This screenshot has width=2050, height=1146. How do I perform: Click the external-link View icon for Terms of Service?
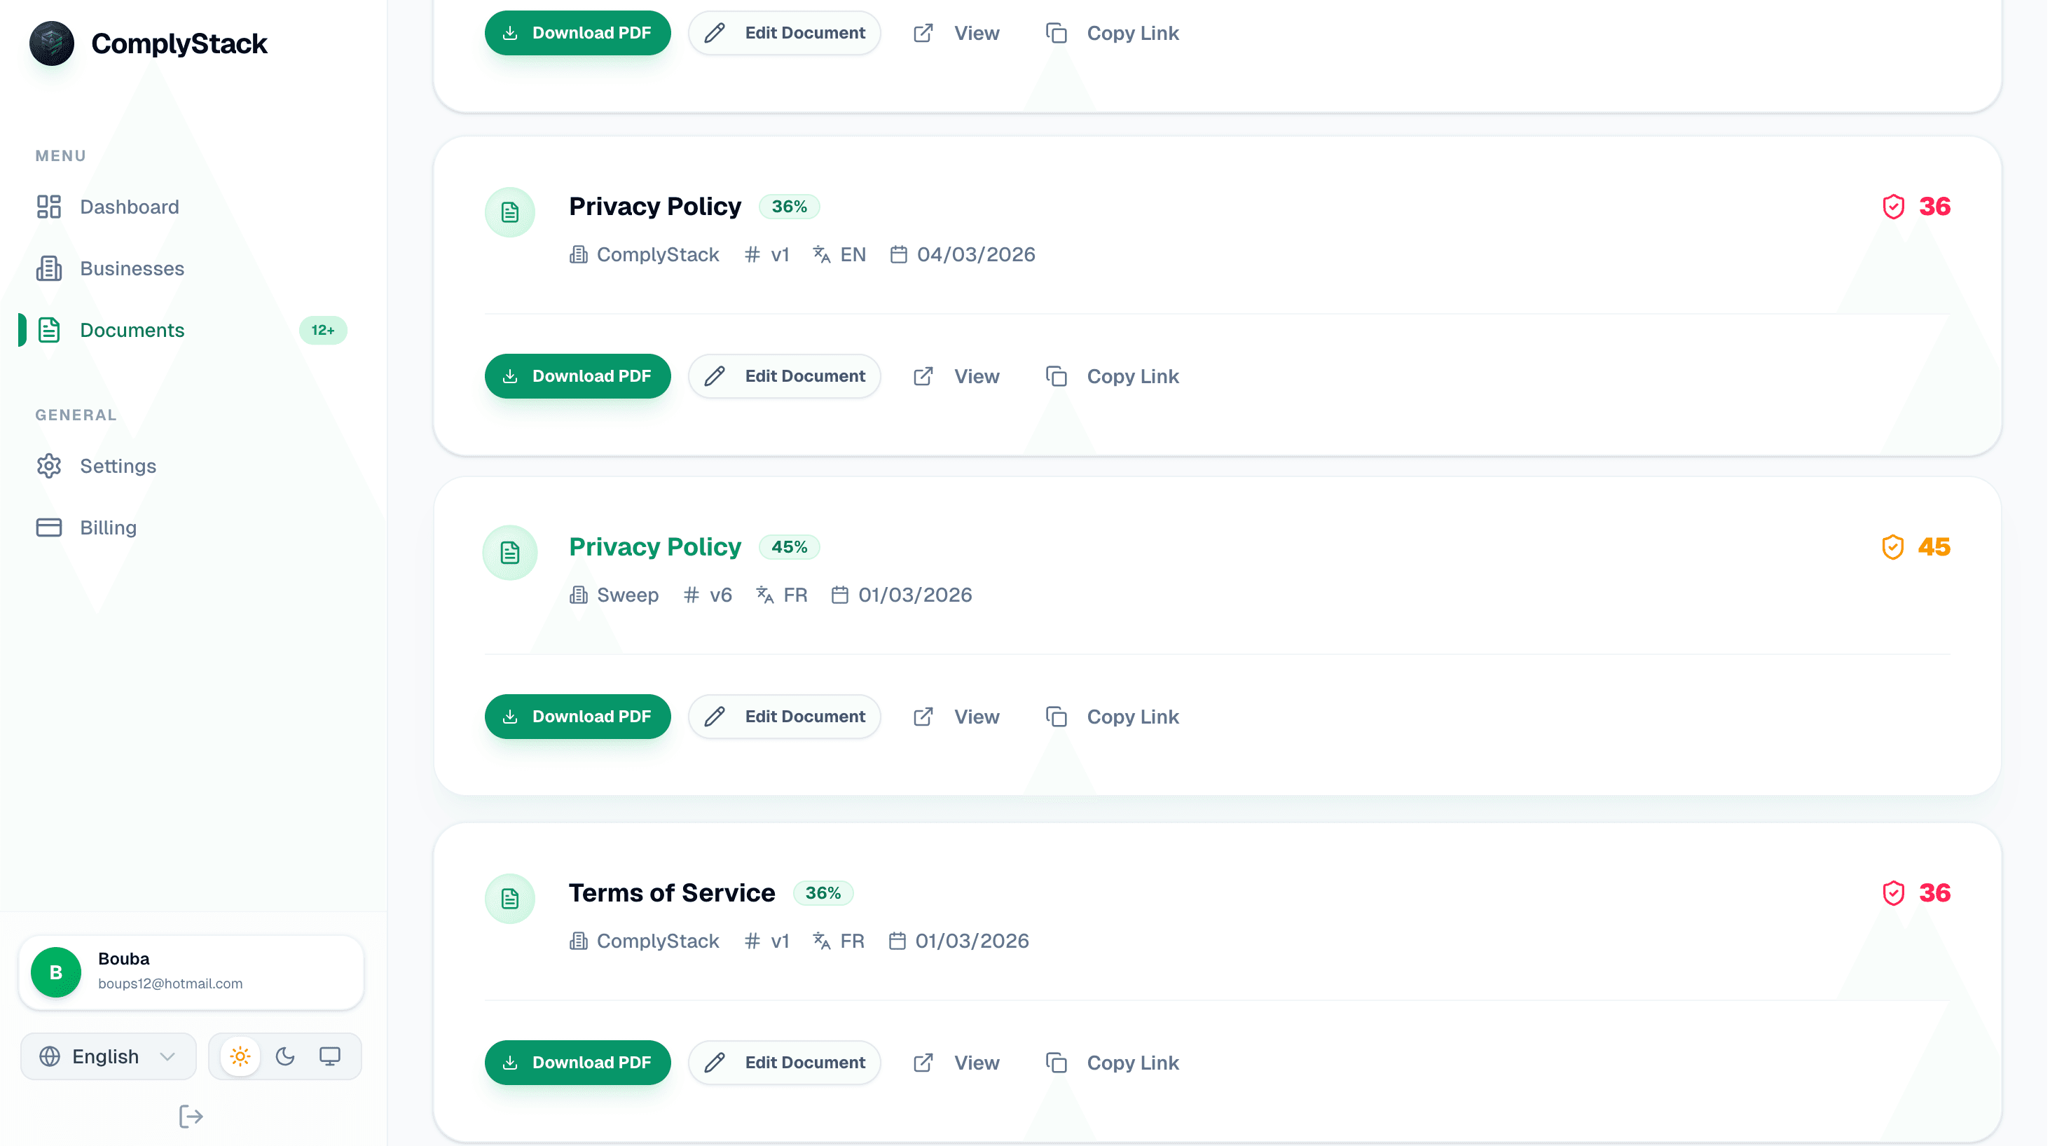pyautogui.click(x=923, y=1063)
